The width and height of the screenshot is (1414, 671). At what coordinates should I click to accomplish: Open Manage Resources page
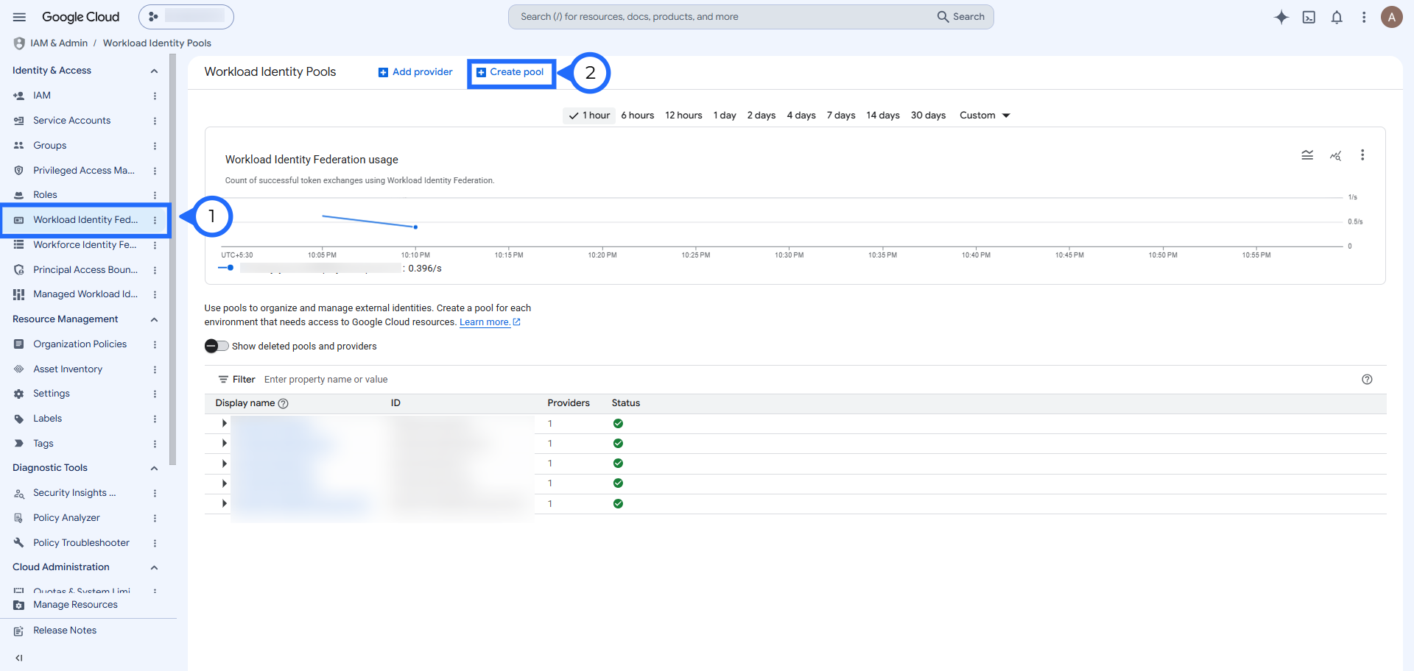coord(75,605)
